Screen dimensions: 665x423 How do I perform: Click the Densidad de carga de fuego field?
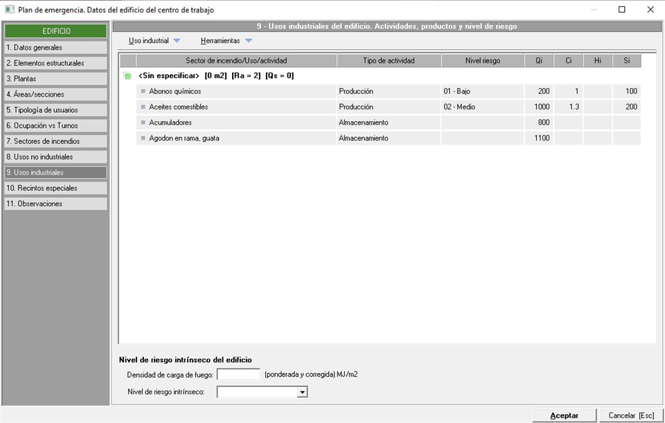[238, 375]
